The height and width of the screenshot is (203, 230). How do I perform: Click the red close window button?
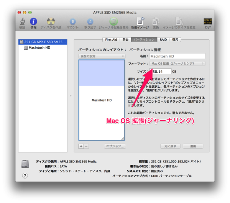click(x=19, y=13)
